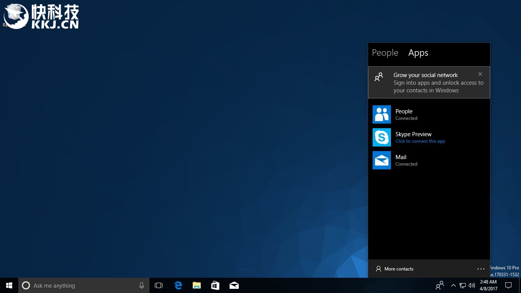Click the Cortana microphone icon
Screen dimensions: 521x293
coord(142,285)
